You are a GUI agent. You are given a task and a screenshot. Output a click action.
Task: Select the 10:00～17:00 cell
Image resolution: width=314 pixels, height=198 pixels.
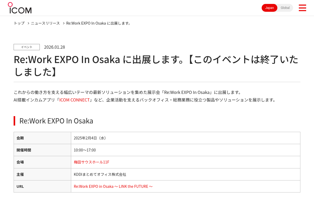(186, 150)
